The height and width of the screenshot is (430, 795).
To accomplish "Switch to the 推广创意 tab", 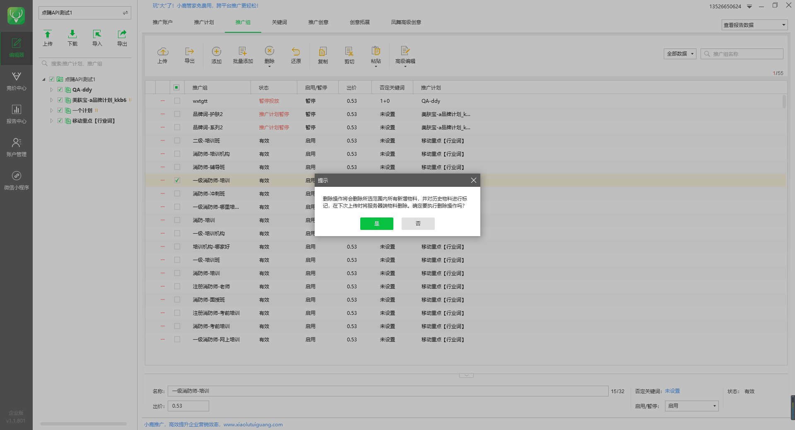I will pos(318,22).
